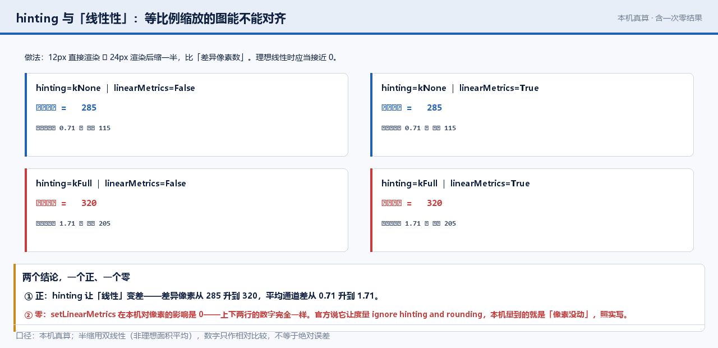Click heading "hinting=kFull | linearMetrics=False"
The image size is (718, 348).
[x=111, y=184]
